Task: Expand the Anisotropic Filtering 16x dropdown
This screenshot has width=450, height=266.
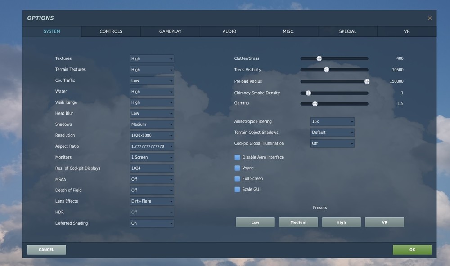Action: 333,121
